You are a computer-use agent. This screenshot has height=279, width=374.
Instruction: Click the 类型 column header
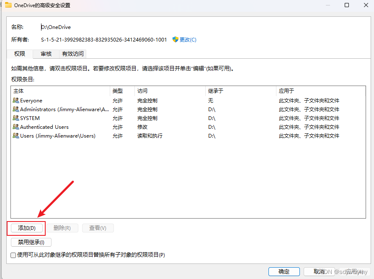click(122, 91)
